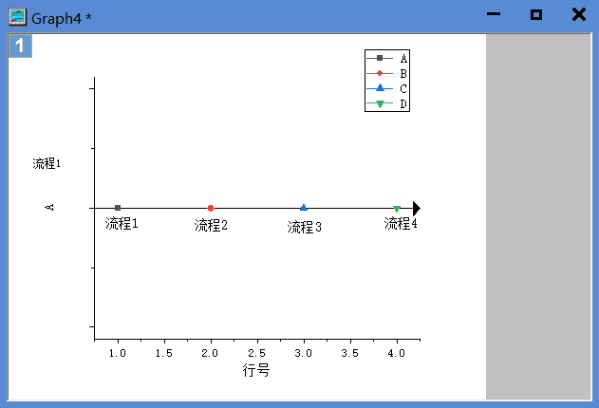Click the 1.5 X-axis tick label

[164, 353]
